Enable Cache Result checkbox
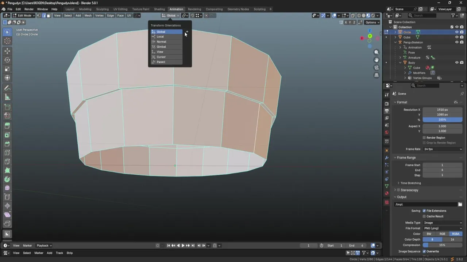 (x=424, y=216)
